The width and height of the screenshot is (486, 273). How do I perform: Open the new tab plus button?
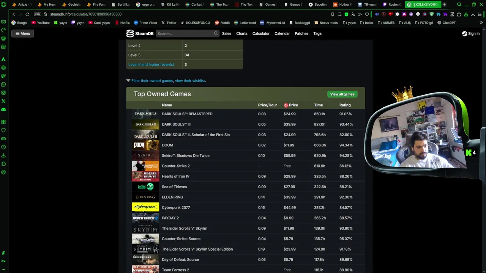444,5
